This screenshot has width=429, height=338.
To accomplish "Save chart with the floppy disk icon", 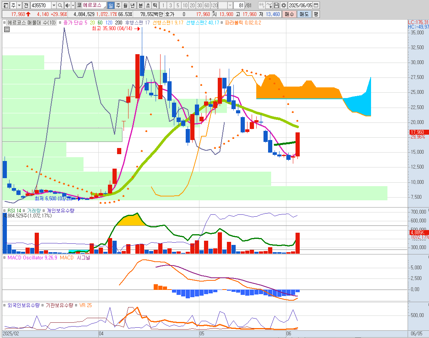I will click(276, 5).
